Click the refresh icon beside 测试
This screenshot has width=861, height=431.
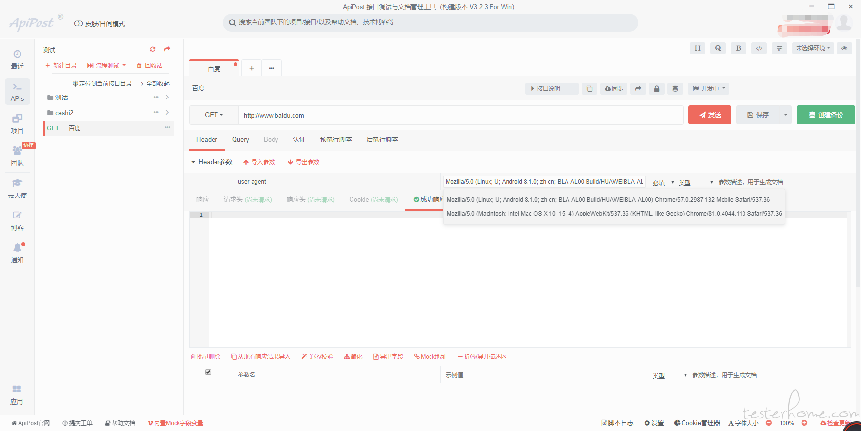point(153,49)
